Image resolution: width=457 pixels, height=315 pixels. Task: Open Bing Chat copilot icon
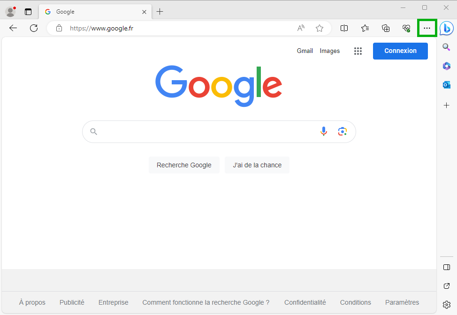click(x=447, y=28)
